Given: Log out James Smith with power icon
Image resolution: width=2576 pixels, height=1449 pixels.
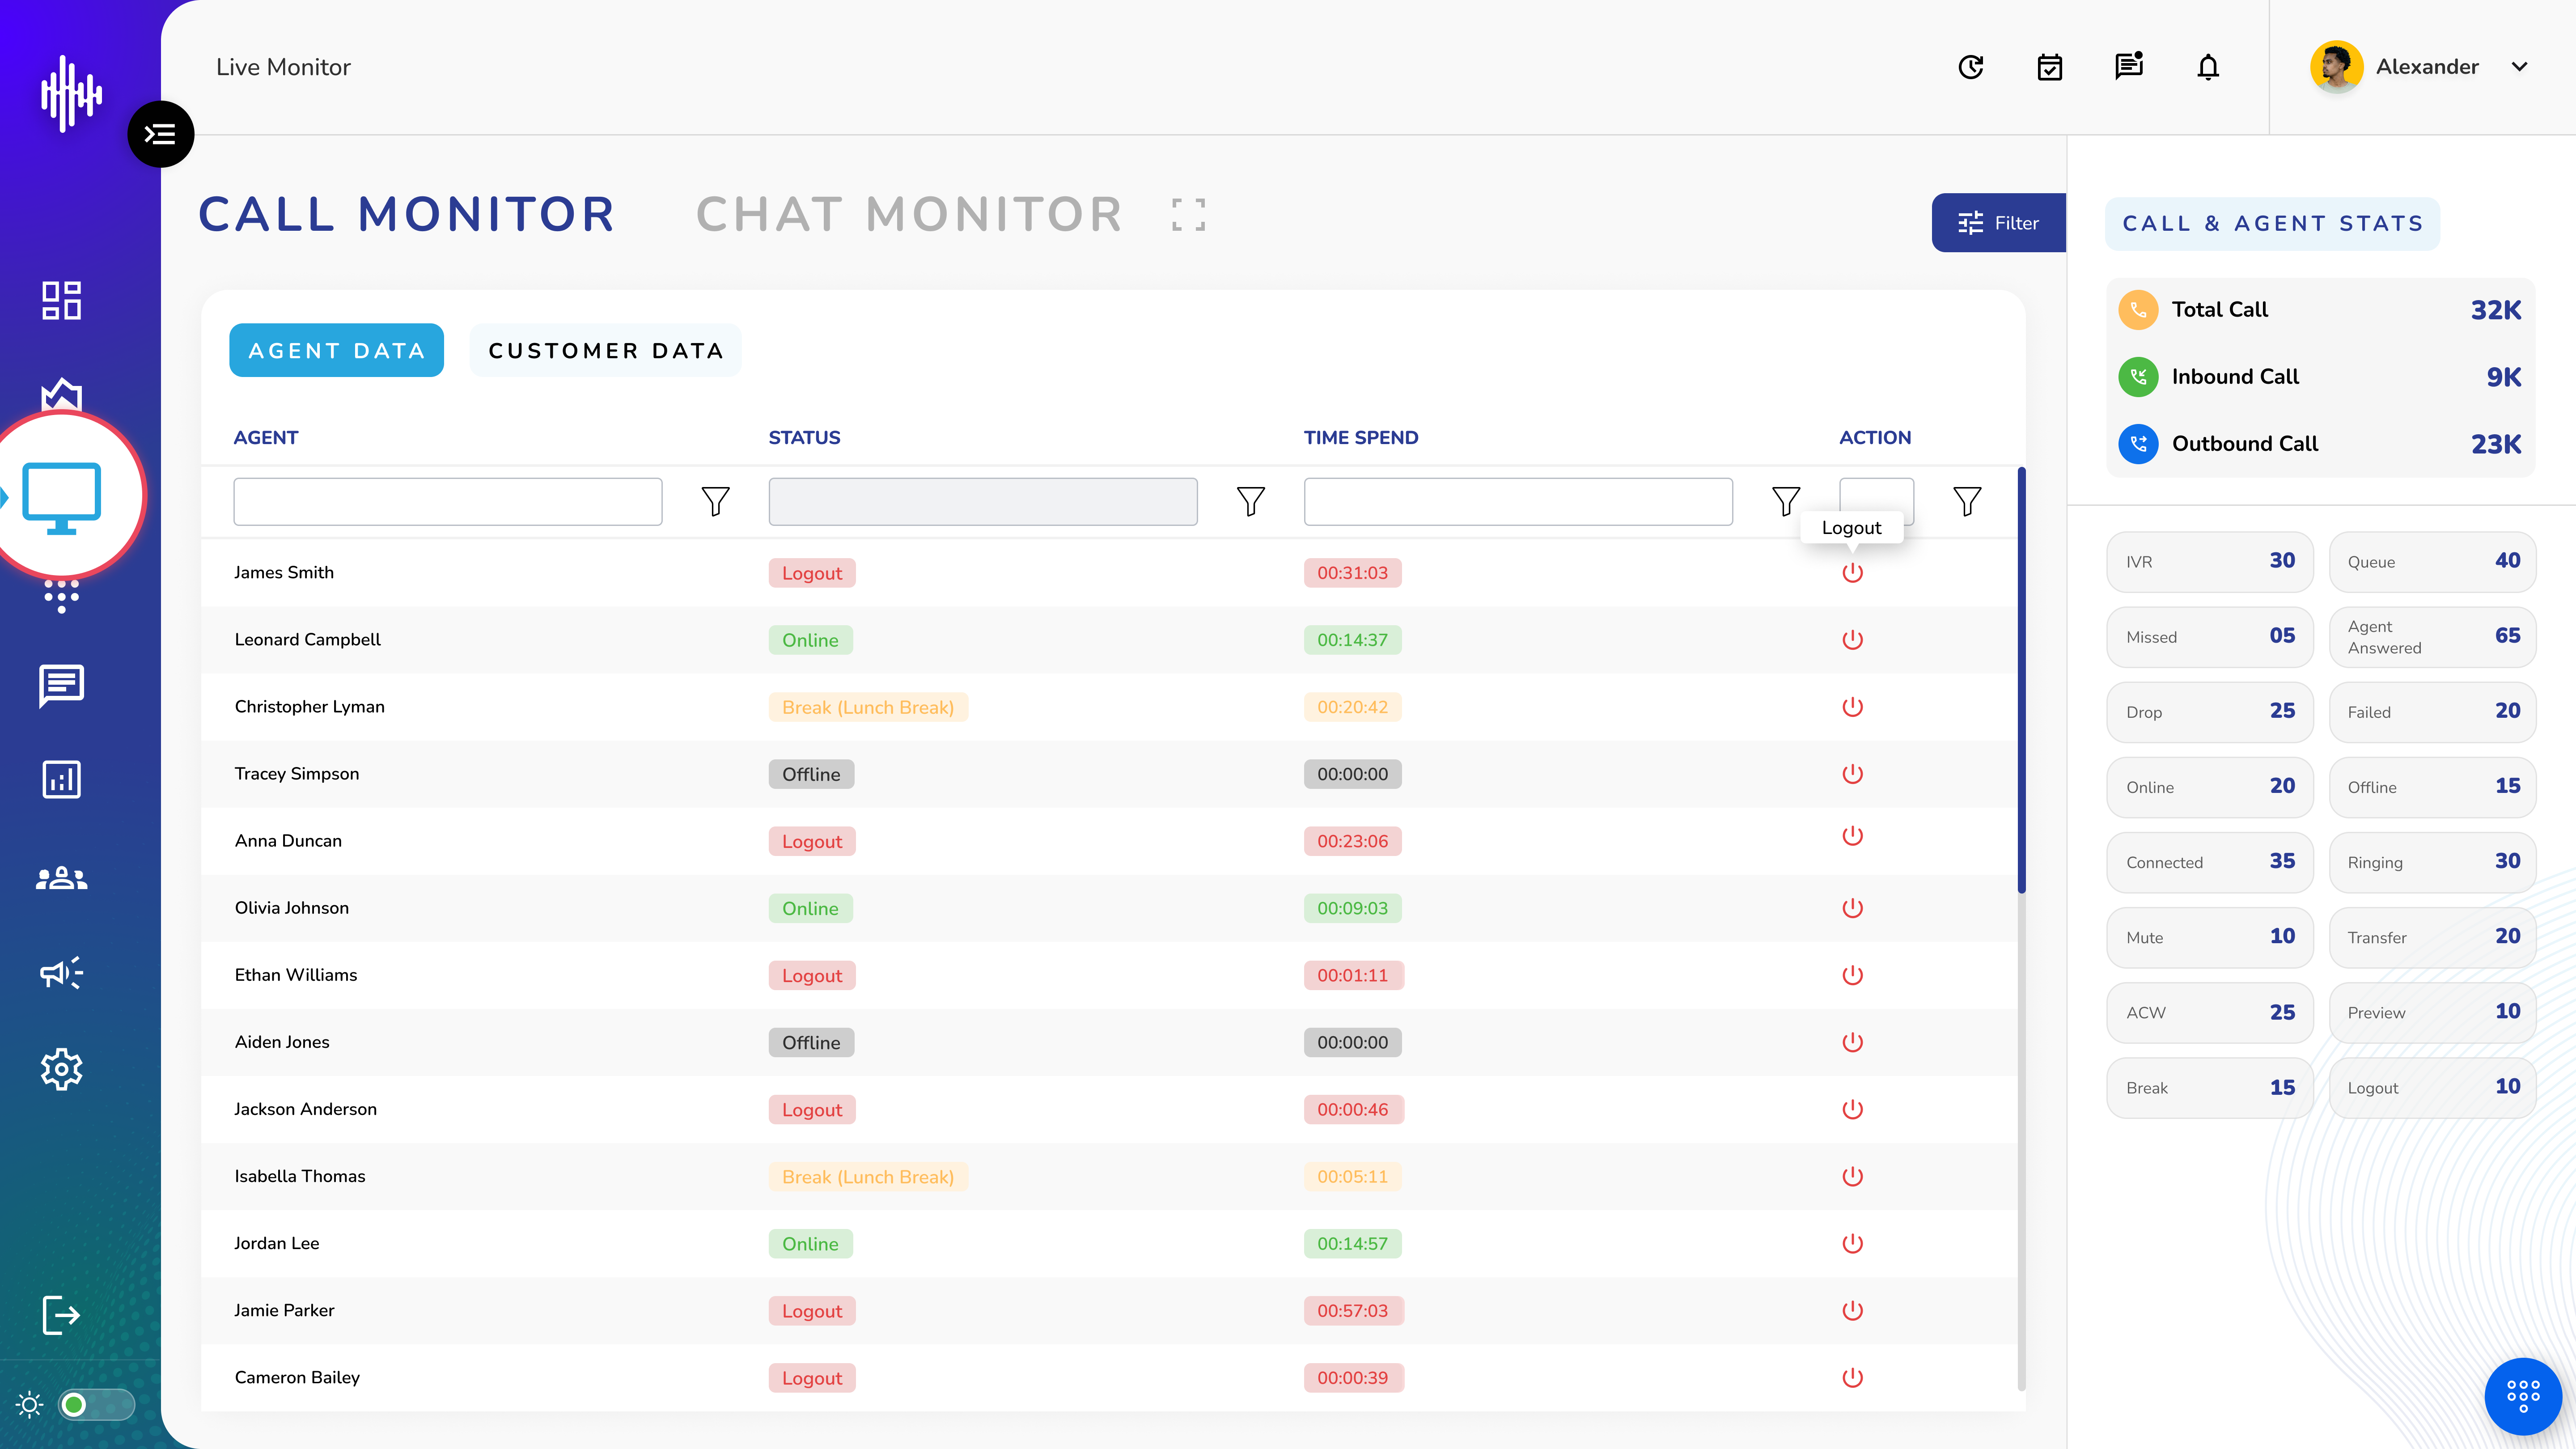Looking at the screenshot, I should [x=1852, y=573].
